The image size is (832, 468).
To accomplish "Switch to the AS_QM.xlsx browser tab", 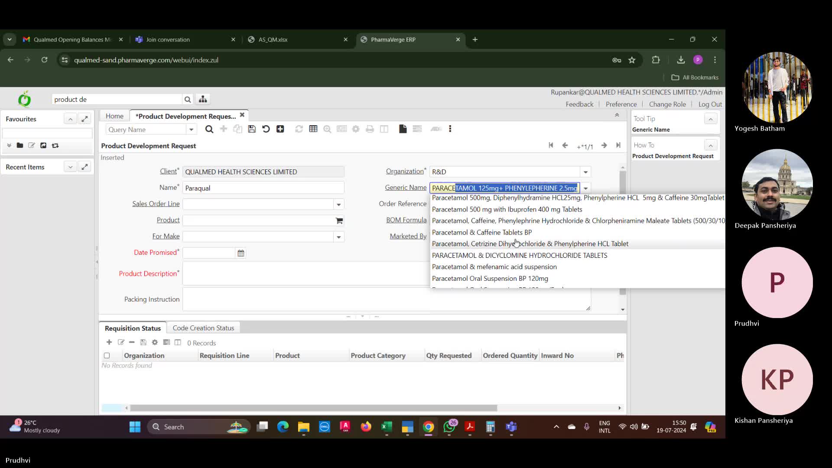I will (x=299, y=39).
